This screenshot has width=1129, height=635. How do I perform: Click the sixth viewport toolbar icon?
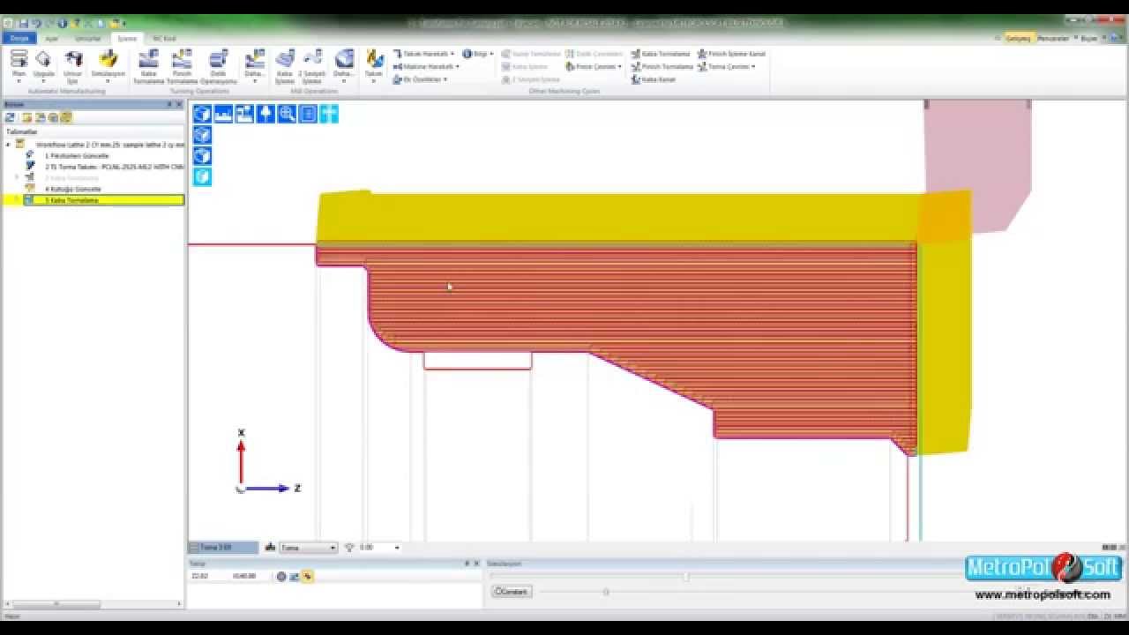pos(308,114)
